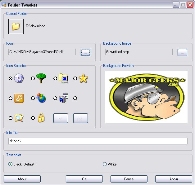
Task: Select the radio button beside the padlock icon
Action: pyautogui.click(x=33, y=118)
